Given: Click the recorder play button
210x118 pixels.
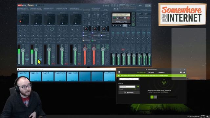Looking at the screenshot, I should [x=120, y=25].
